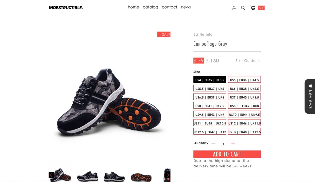Decrease quantity with minus icon
Screen dimensions: 315x182
pyautogui.click(x=213, y=143)
